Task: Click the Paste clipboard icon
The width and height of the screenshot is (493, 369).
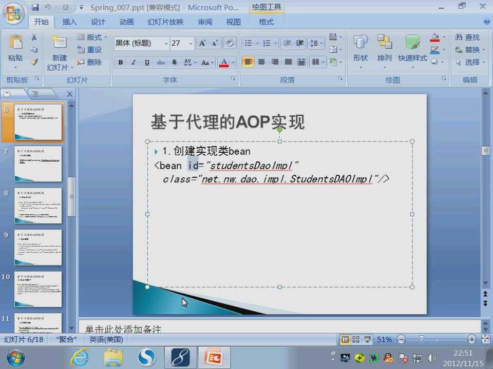Action: click(x=15, y=42)
